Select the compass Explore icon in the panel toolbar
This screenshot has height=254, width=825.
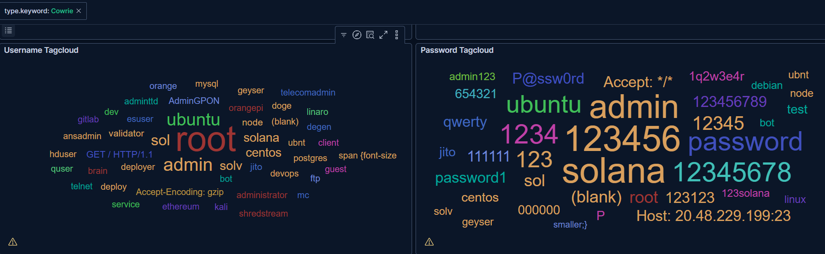point(357,35)
